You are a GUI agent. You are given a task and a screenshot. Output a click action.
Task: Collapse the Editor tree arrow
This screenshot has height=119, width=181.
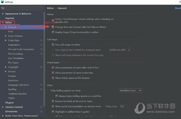point(3,23)
